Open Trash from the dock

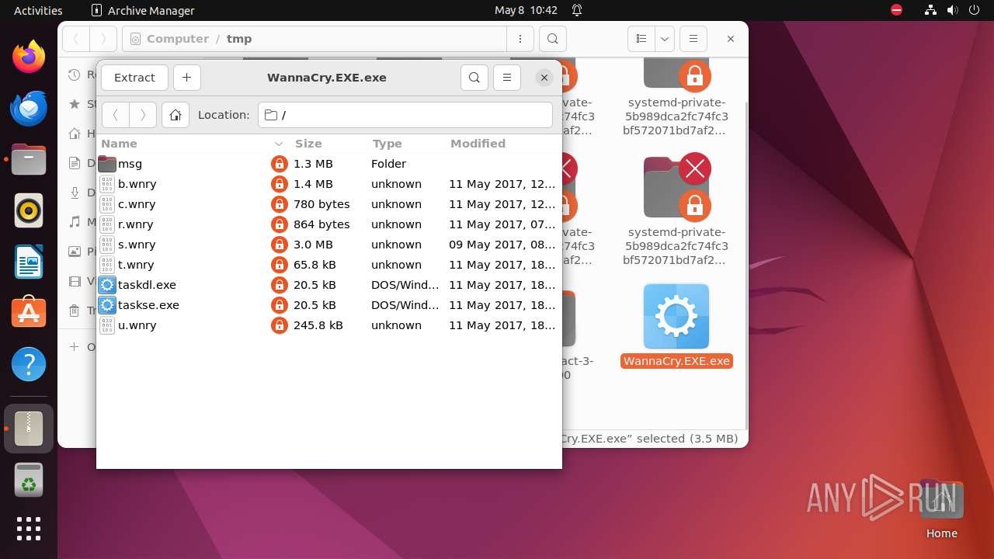click(29, 480)
